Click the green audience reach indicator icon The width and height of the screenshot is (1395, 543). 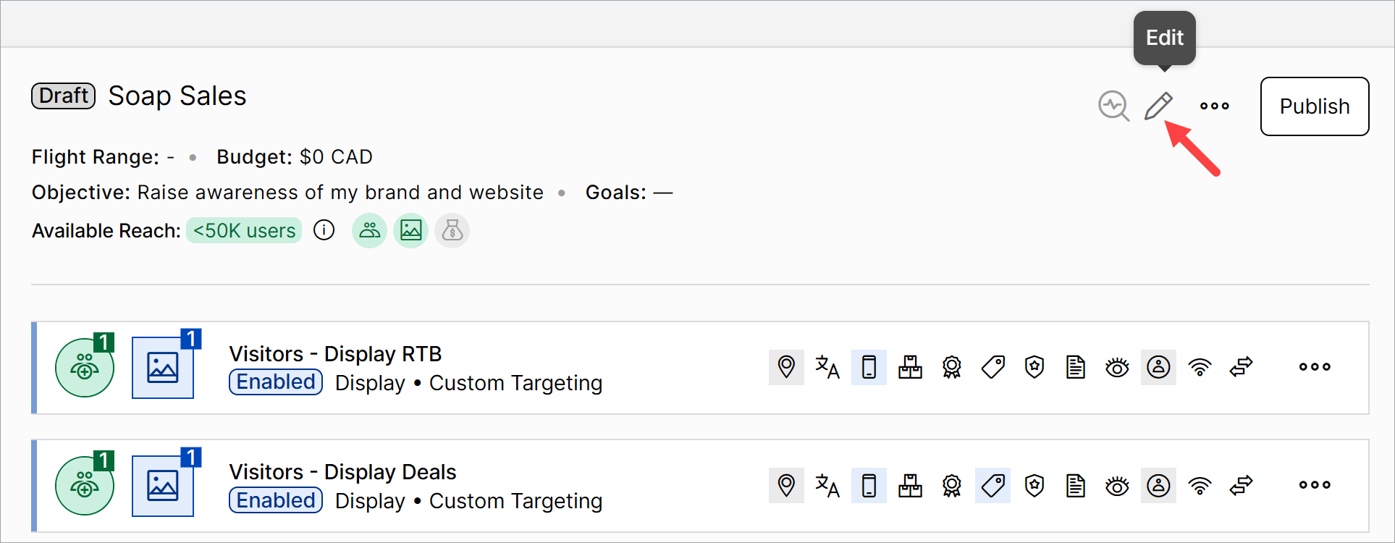(369, 231)
